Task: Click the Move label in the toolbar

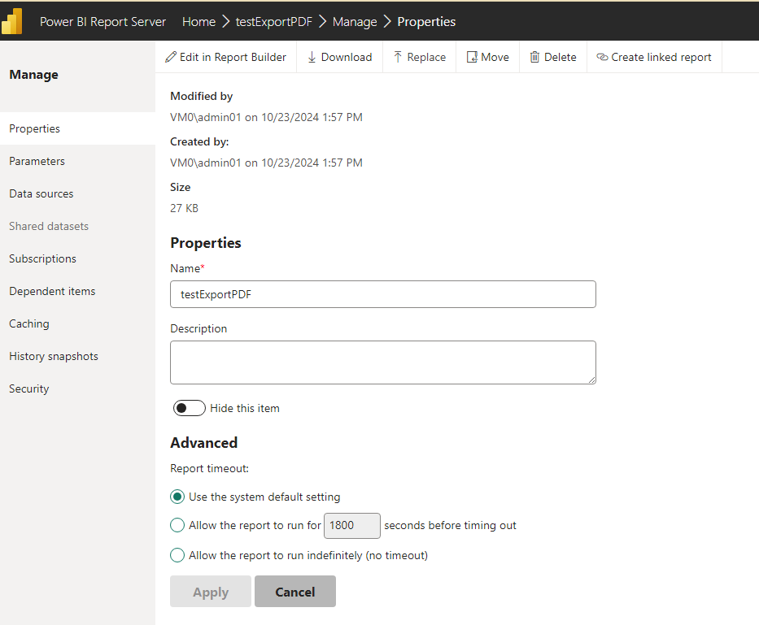Action: click(x=495, y=57)
